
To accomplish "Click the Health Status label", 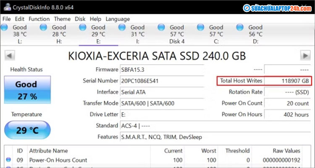I will [26, 70].
